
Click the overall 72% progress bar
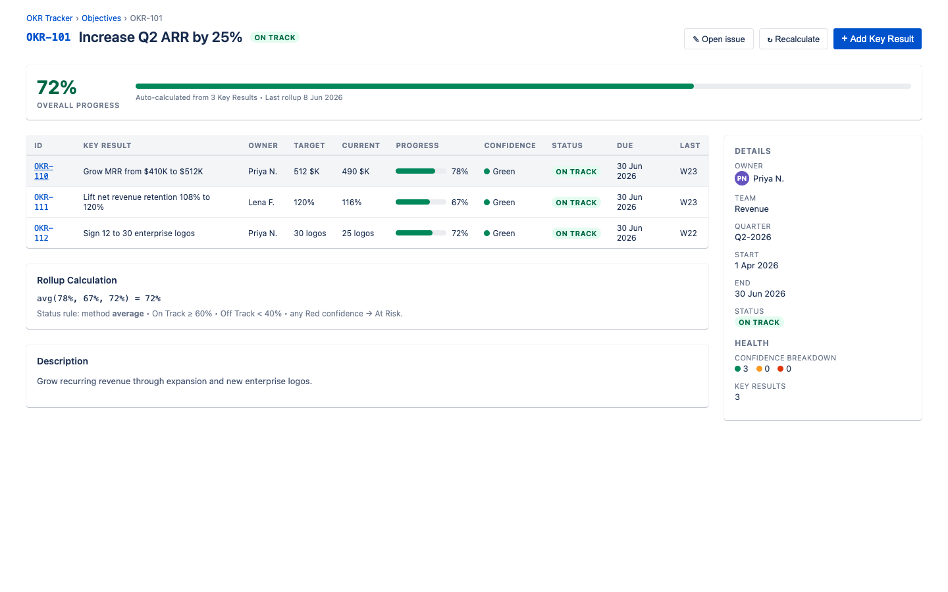click(523, 86)
